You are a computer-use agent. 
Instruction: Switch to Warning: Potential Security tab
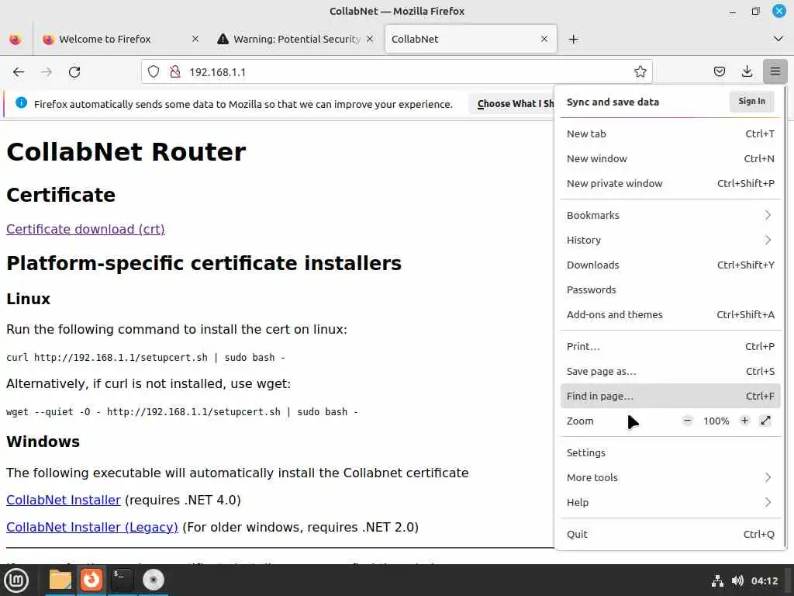point(296,39)
